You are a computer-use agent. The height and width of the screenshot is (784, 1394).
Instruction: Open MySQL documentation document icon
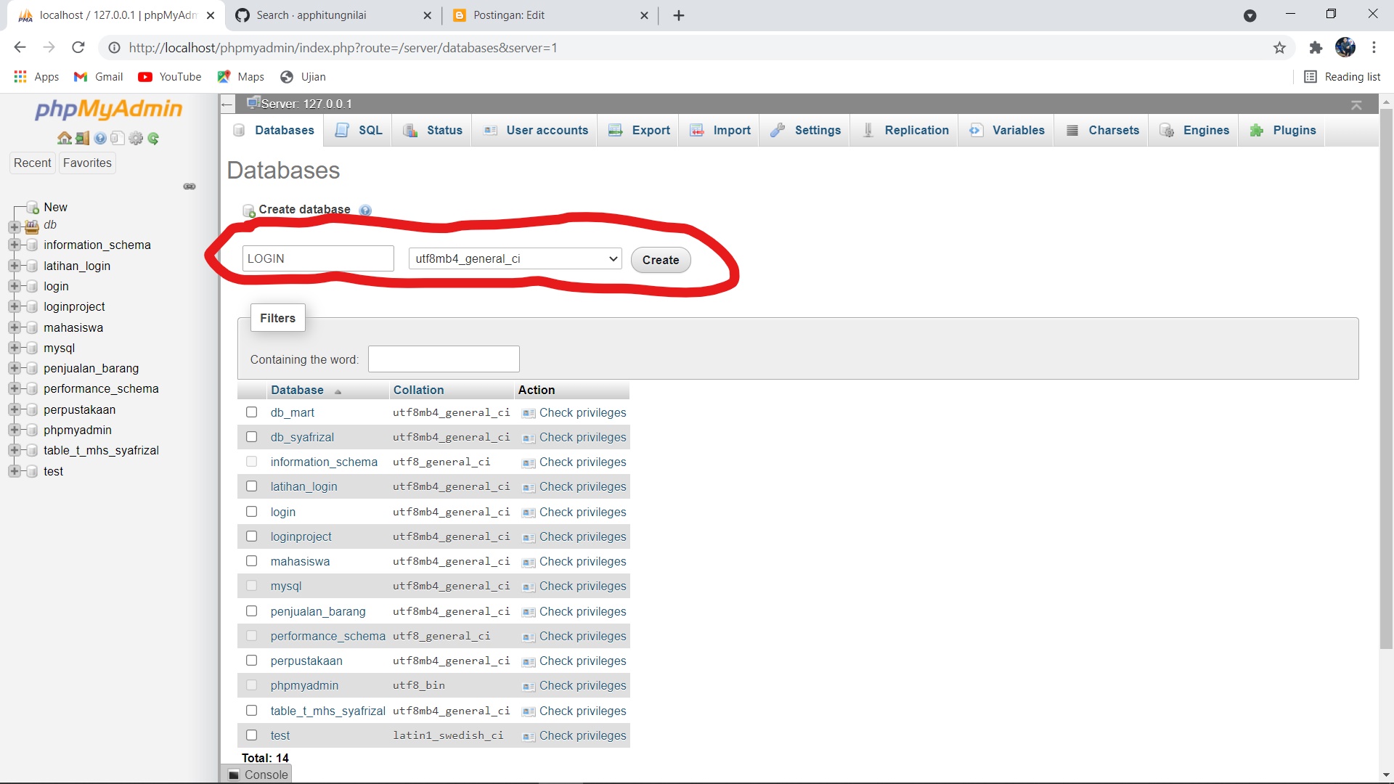(x=118, y=139)
